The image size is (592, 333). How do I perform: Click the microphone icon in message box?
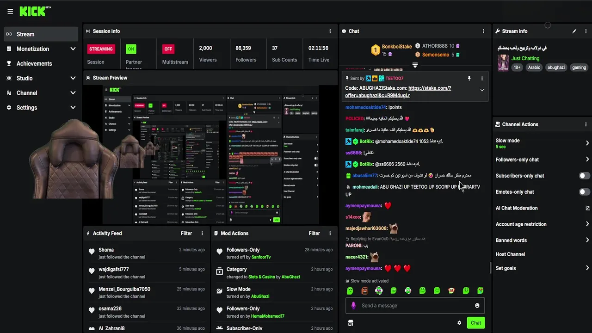pyautogui.click(x=354, y=305)
